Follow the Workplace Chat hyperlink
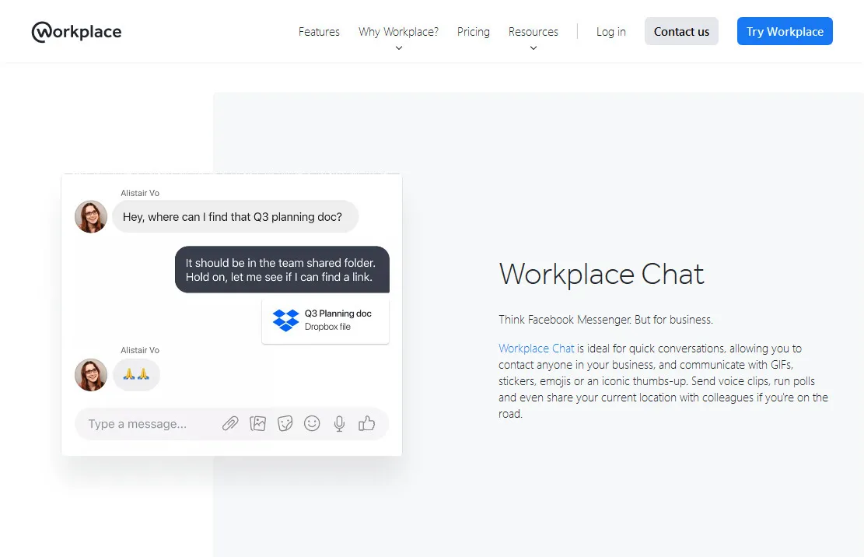This screenshot has width=864, height=557. (x=536, y=349)
